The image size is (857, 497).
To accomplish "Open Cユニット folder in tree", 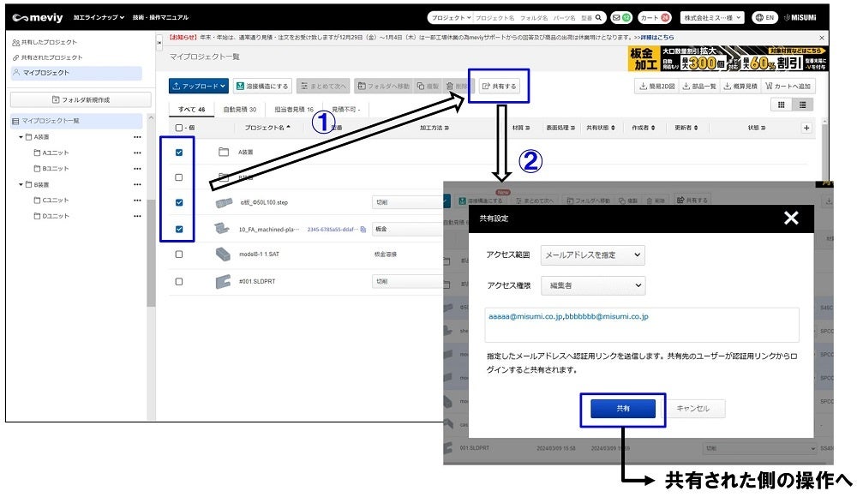I will (51, 201).
